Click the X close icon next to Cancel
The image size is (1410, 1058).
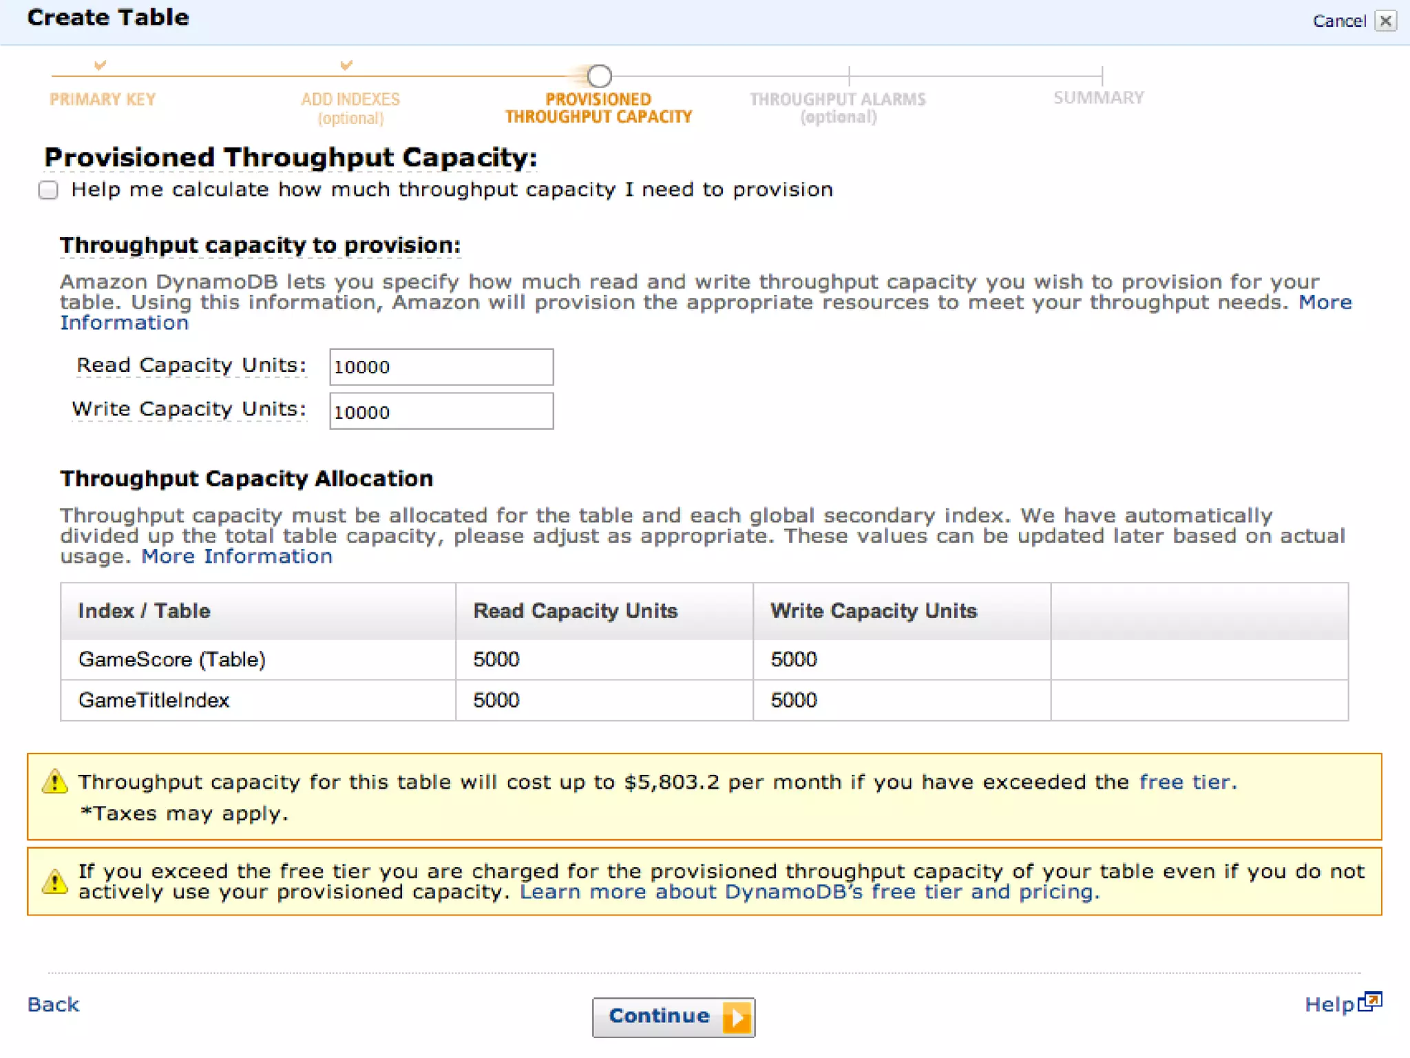(x=1385, y=21)
